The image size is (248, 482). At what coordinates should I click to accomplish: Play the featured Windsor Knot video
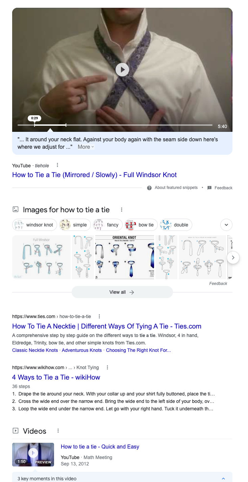pos(122,70)
